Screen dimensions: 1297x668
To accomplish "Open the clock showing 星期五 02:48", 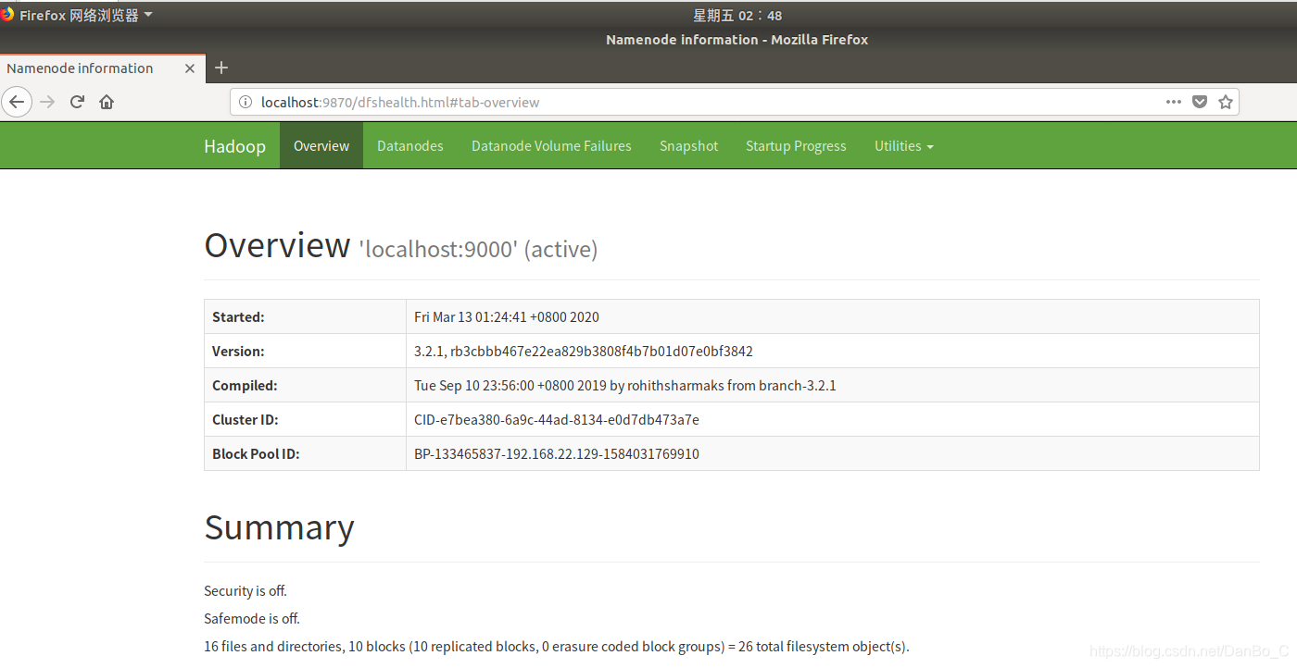I will point(737,16).
